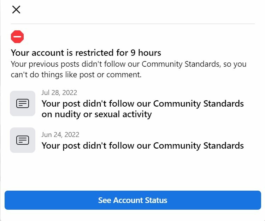The width and height of the screenshot is (265, 221).
Task: Open the Jul 28 violation's "Your post didn't follow" title line
Action: (96, 104)
